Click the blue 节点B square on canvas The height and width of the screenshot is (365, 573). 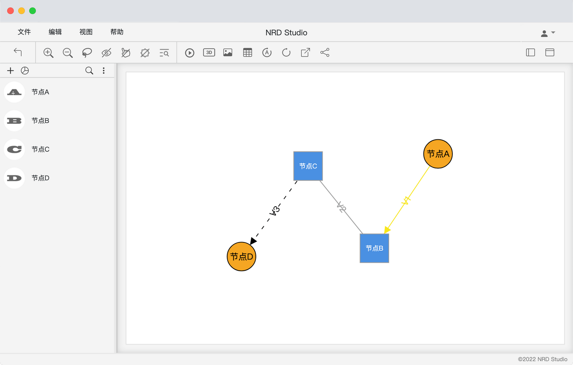pos(374,248)
